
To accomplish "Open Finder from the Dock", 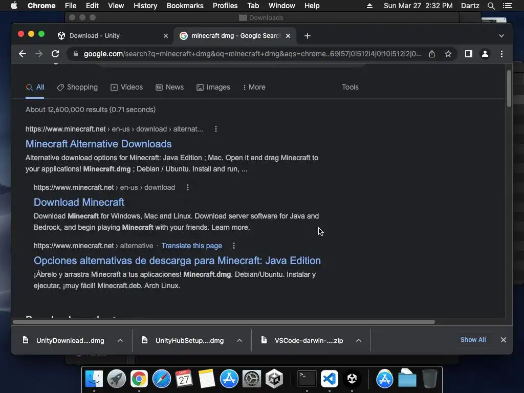I will click(x=94, y=379).
